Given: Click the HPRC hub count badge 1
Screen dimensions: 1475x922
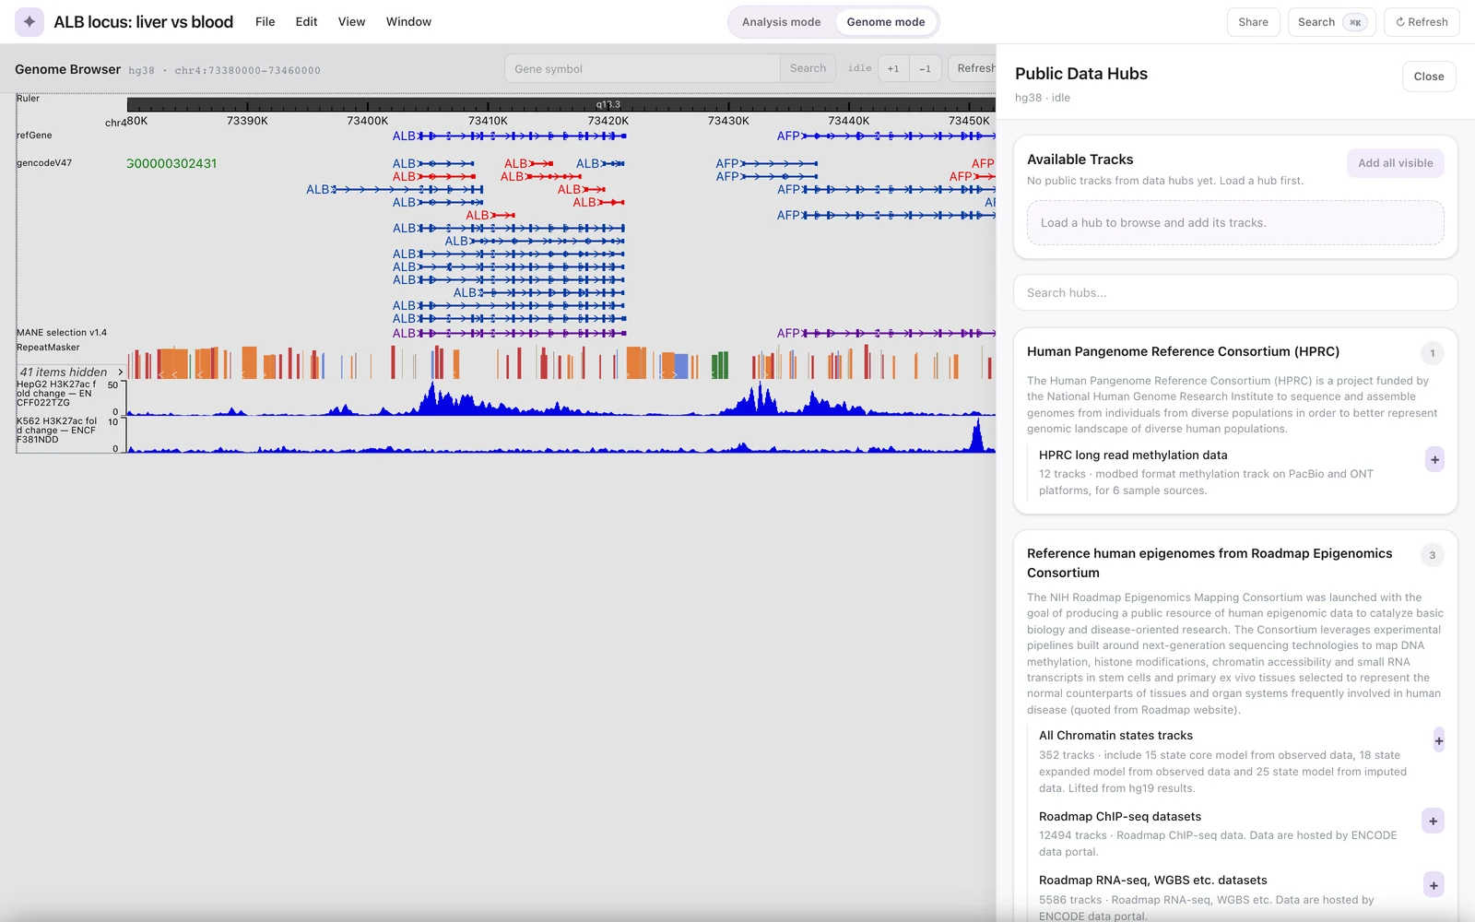Looking at the screenshot, I should click(1432, 353).
